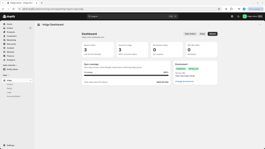Reload the browser page

click(13, 9)
